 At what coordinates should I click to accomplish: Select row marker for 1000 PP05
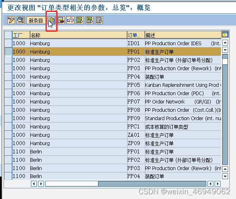click(x=8, y=85)
